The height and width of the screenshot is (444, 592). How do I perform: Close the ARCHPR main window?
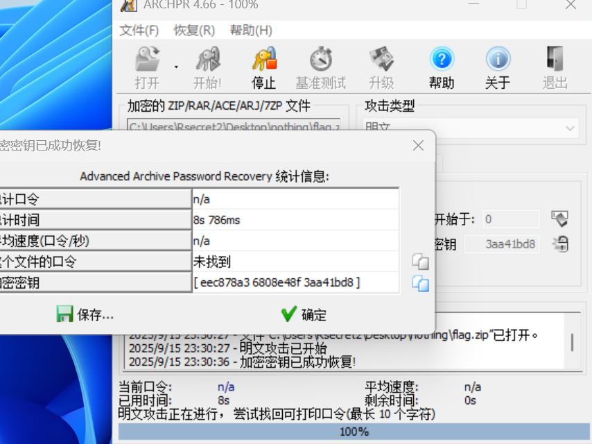571,5
